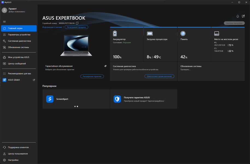Click the Главный экран home icon
This screenshot has width=250, height=164.
[x=4, y=28]
